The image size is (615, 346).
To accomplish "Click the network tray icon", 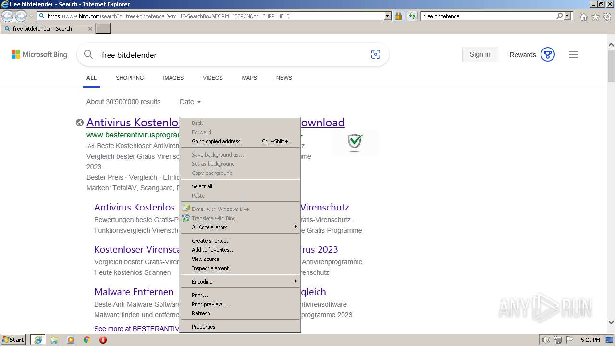I will pos(558,340).
